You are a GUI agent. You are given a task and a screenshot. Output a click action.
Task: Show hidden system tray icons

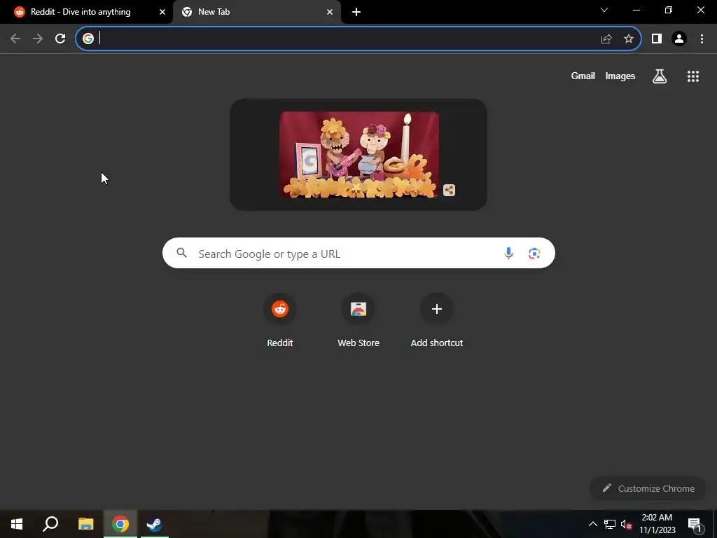(592, 524)
